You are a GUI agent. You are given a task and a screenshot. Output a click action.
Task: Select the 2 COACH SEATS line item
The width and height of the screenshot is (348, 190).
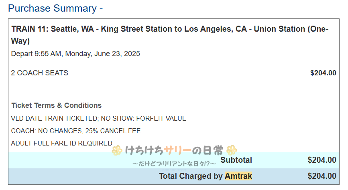coord(40,73)
